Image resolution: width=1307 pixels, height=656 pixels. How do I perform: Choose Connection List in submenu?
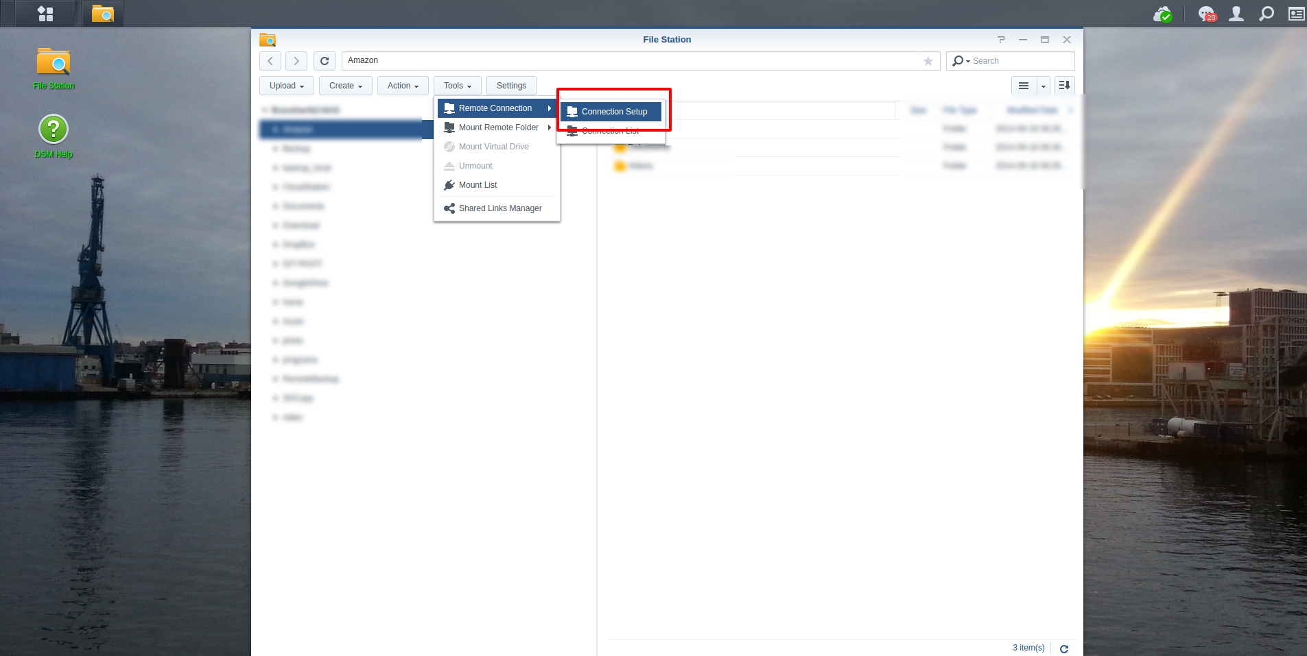611,131
